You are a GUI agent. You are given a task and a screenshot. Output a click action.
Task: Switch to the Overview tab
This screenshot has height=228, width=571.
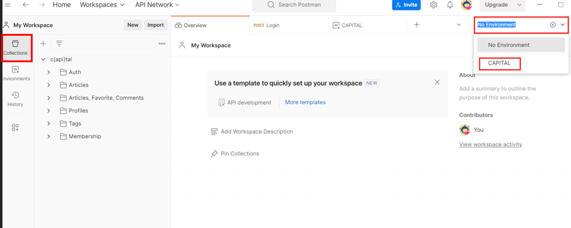210,25
